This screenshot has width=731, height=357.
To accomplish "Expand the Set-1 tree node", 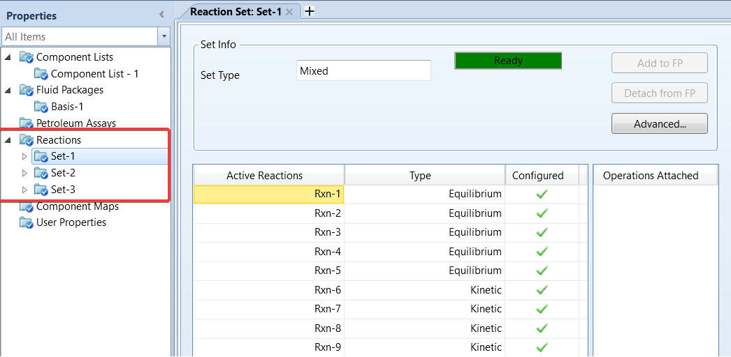I will point(25,157).
